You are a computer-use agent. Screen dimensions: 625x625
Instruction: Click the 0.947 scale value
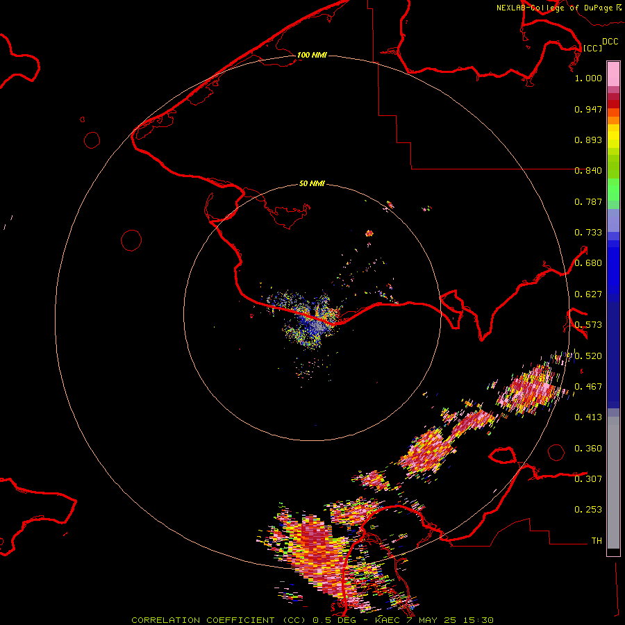[588, 109]
